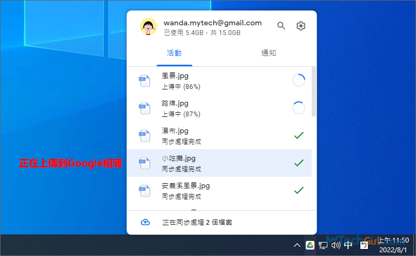Click the 正在同步處理 2 個檔案 status text
416x256 pixels.
tap(197, 222)
